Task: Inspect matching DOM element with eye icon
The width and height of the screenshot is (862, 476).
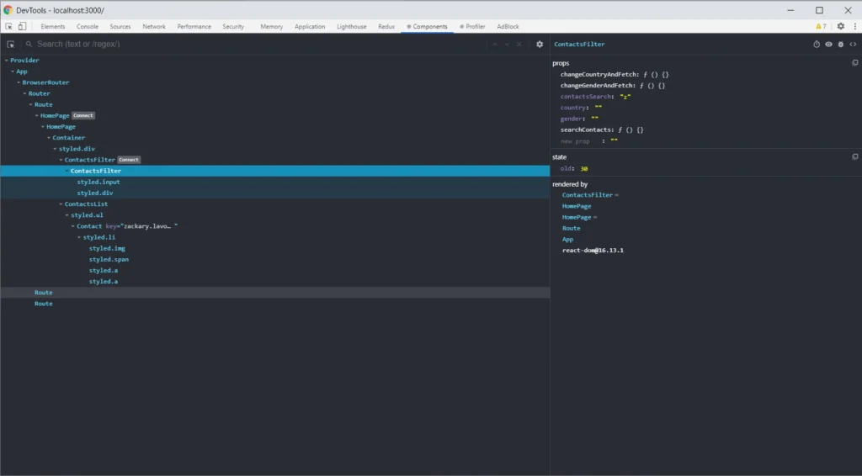Action: 828,45
